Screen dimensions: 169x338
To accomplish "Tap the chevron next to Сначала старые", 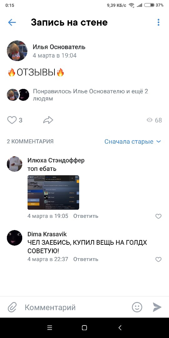I will tap(158, 142).
